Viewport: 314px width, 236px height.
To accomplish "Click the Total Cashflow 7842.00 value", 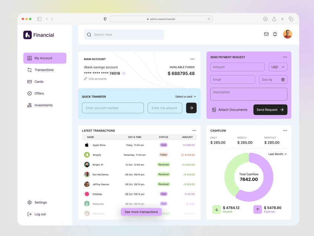I will point(249,179).
